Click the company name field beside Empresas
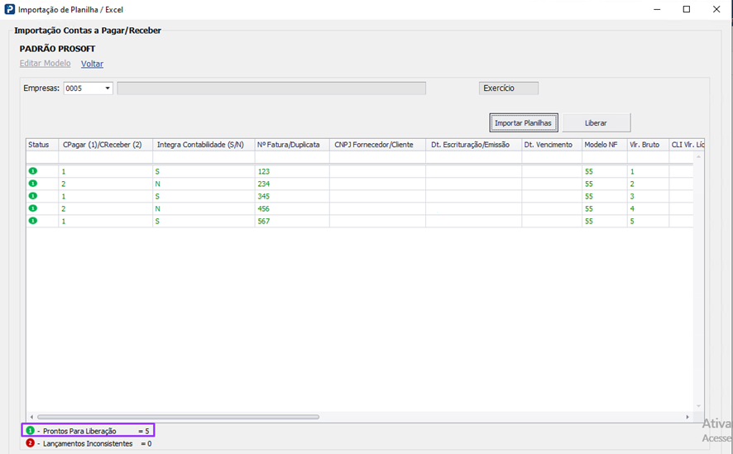The image size is (733, 454). pos(271,88)
